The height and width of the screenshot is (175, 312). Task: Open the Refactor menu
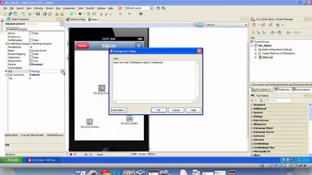[39, 8]
